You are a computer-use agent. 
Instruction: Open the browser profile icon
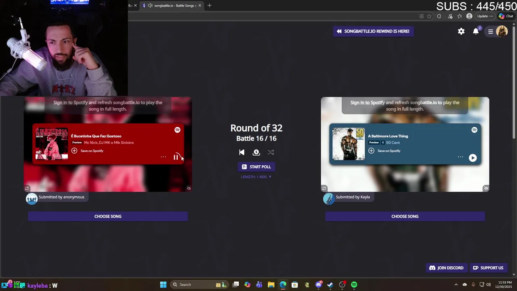pos(469,16)
